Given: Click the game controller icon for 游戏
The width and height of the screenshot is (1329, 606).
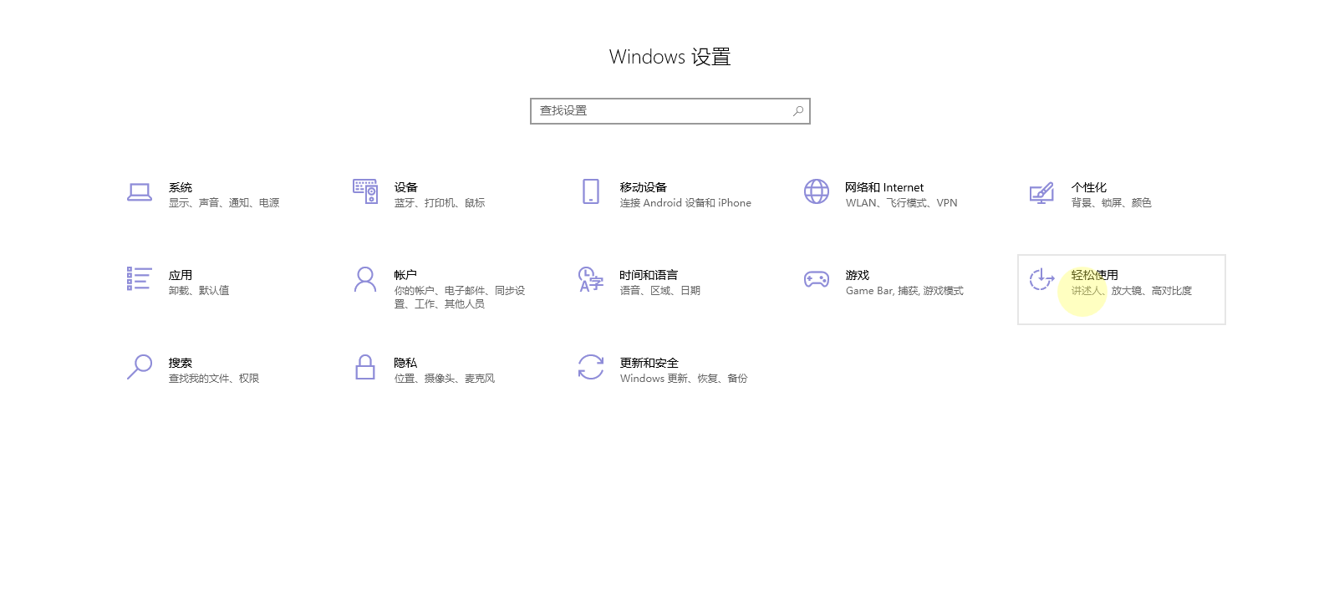Looking at the screenshot, I should point(817,279).
